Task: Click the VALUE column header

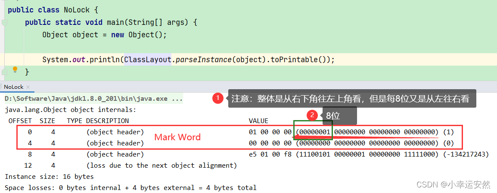Action: pyautogui.click(x=258, y=121)
